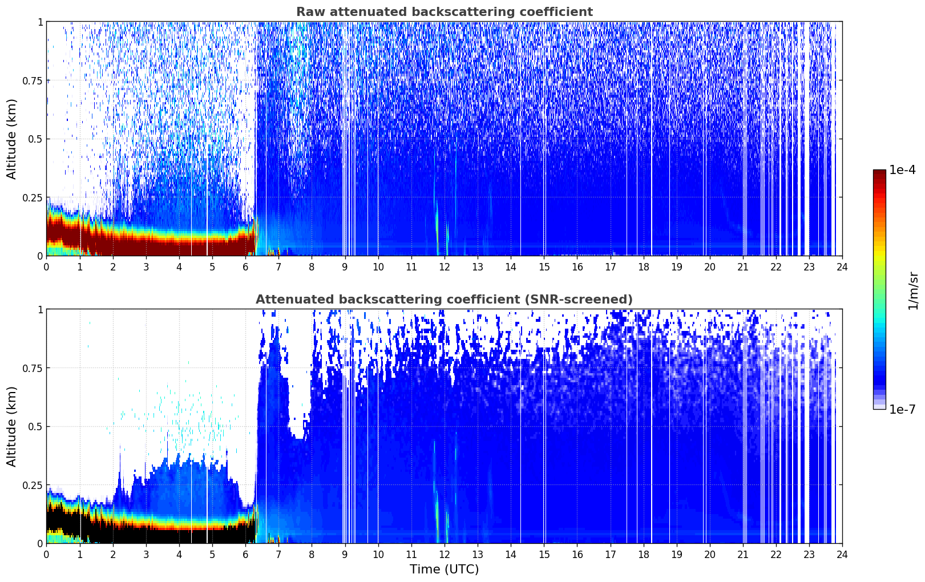Click the '0.75' altitude tick on the SNR-screened plot
Screen dimensions: 925x582
pos(33,368)
